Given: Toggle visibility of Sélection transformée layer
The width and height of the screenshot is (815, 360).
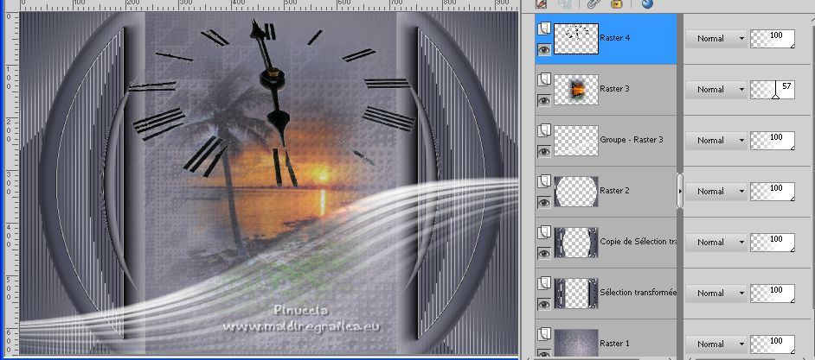Looking at the screenshot, I should 544,304.
